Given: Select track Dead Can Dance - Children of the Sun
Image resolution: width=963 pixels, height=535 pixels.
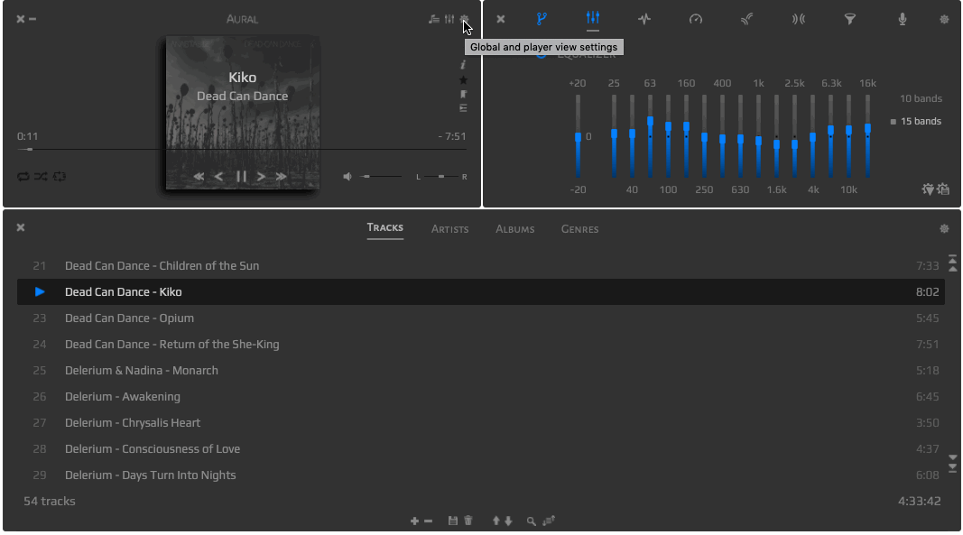Looking at the screenshot, I should [481, 266].
